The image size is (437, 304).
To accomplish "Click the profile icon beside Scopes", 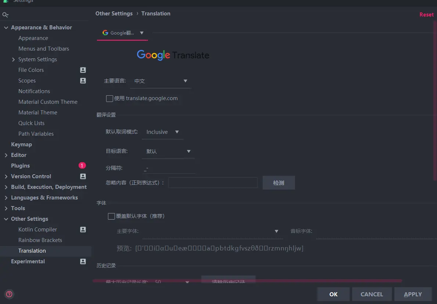I will [x=83, y=80].
